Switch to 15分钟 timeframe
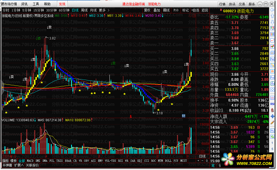277x170 pixels. click(x=39, y=10)
